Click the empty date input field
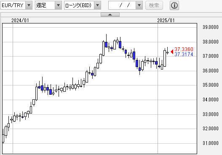 (x=122, y=5)
